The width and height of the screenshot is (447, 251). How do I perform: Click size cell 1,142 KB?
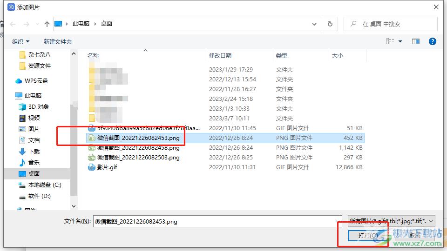[351, 148]
